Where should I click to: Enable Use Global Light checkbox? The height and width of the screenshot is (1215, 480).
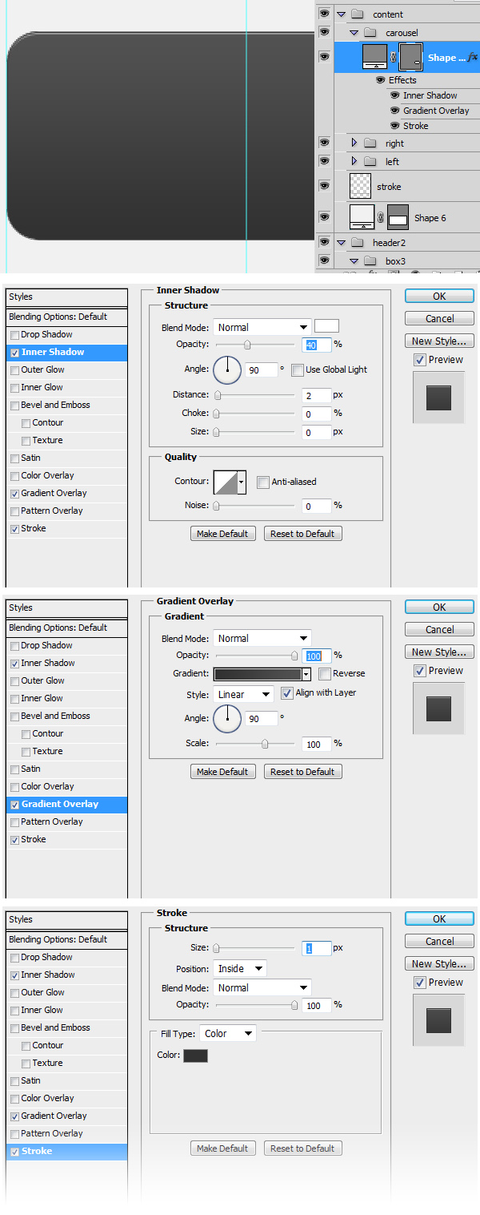click(x=298, y=369)
